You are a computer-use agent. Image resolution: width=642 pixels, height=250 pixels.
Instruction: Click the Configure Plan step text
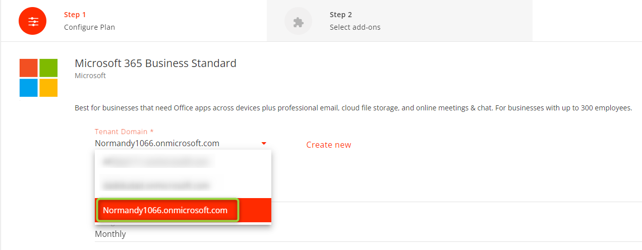[90, 27]
